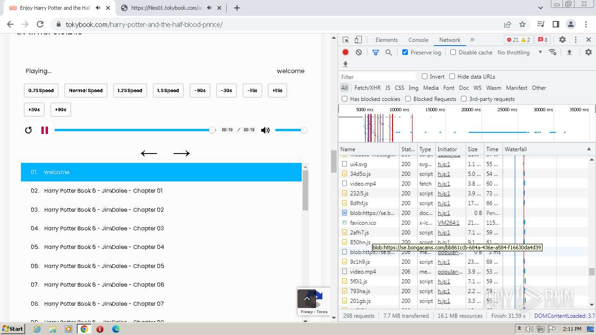
Task: Click the 1.5 Speed button
Action: [168, 91]
